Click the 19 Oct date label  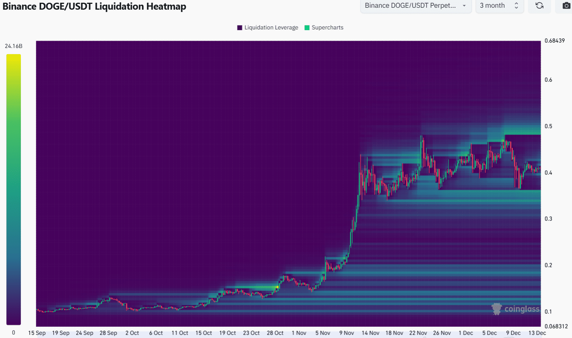click(x=227, y=333)
